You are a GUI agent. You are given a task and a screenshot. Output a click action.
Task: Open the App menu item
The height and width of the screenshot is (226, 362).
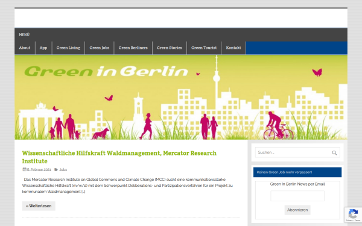[43, 48]
